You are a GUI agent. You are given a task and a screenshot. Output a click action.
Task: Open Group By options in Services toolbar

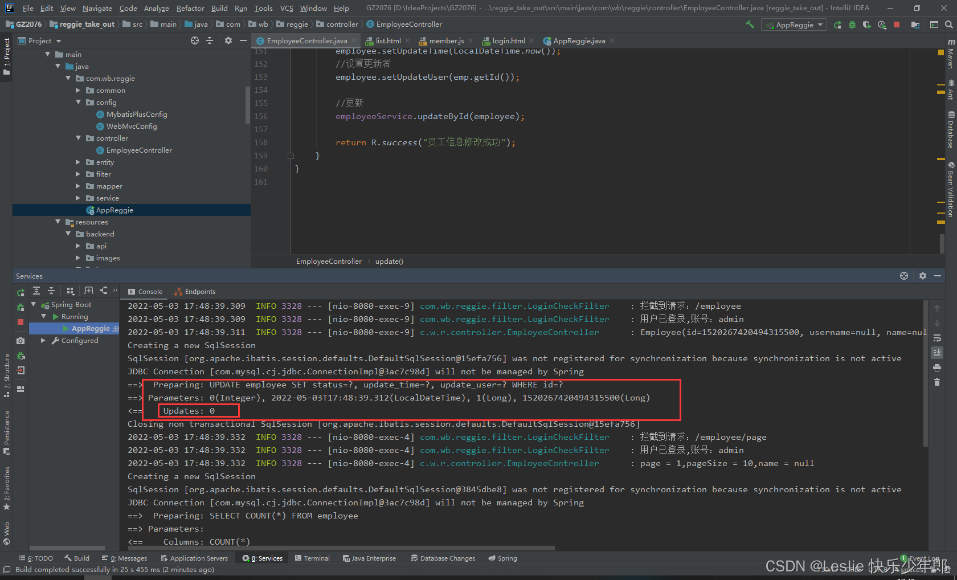point(70,291)
